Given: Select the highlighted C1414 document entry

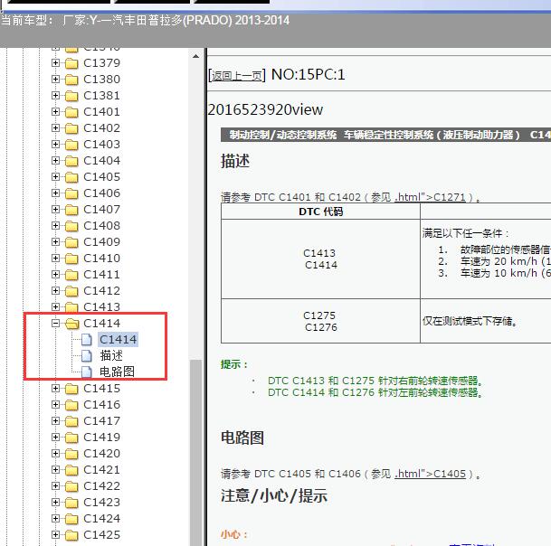Looking at the screenshot, I should [118, 340].
